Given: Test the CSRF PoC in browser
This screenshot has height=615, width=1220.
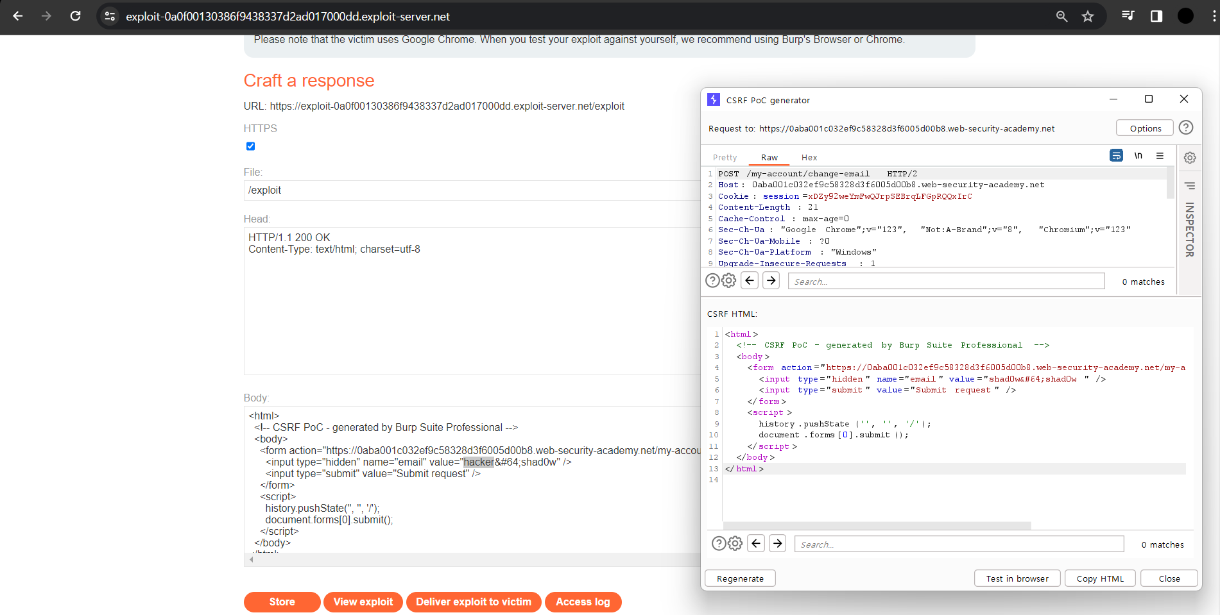Looking at the screenshot, I should (1017, 578).
